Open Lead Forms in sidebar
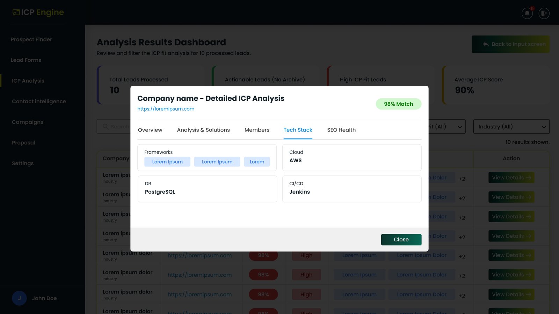Image resolution: width=559 pixels, height=314 pixels. (x=26, y=60)
